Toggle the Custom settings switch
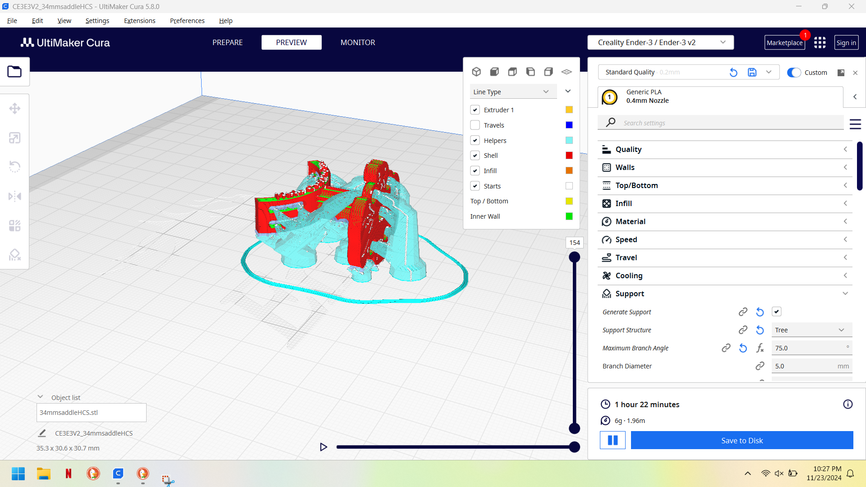Screen dimensions: 866x487 (794, 73)
